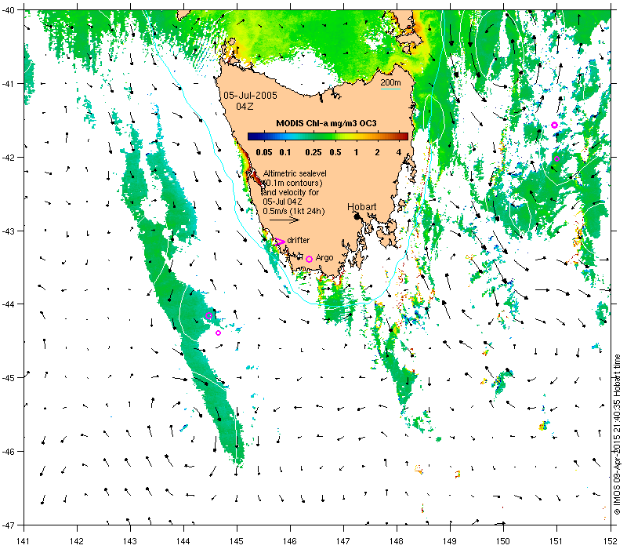Click the longitude label 143
This screenshot has height=549, width=627.
point(130,541)
